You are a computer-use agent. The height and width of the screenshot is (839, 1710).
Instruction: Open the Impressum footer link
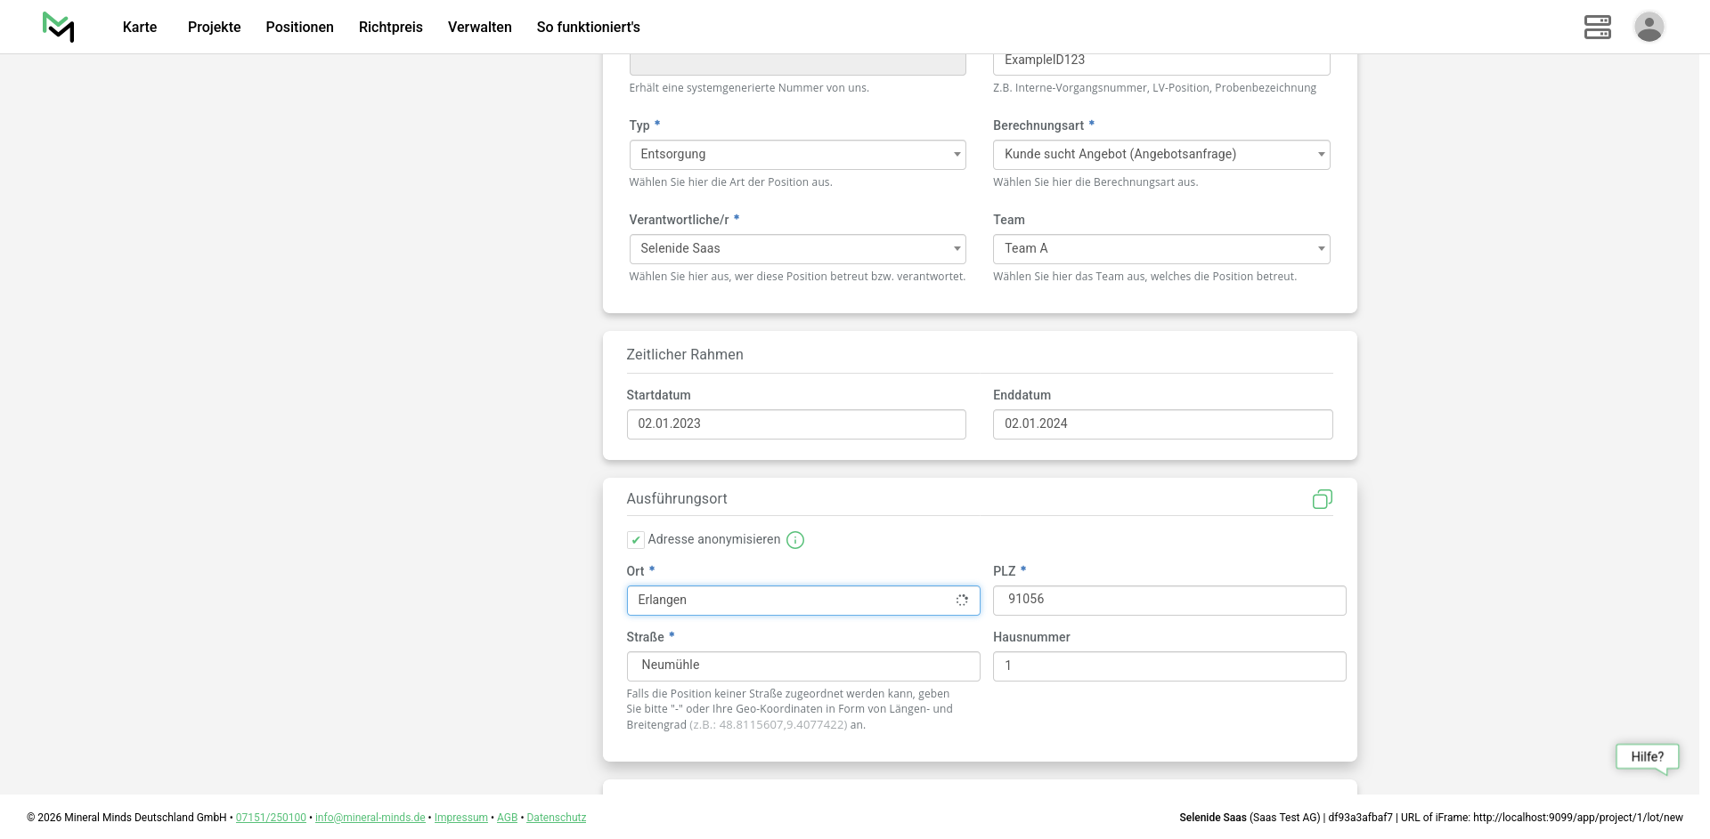point(460,818)
